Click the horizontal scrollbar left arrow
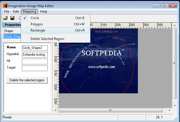The image size is (180, 122). click(56, 110)
